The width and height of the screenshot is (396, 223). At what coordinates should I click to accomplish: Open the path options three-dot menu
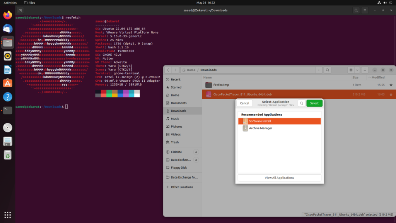pos(318,70)
